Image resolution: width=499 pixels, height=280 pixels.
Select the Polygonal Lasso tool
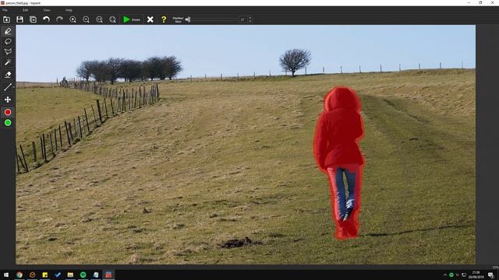pyautogui.click(x=8, y=51)
